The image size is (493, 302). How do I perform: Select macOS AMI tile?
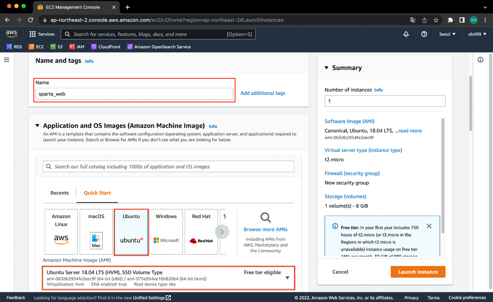[x=96, y=232]
